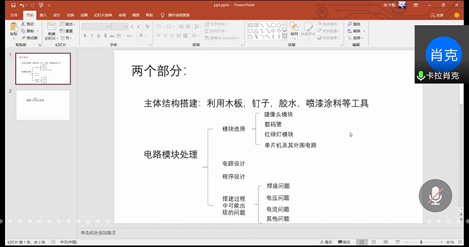Click the New Slide icon
This screenshot has height=247, width=469.
(x=51, y=27)
